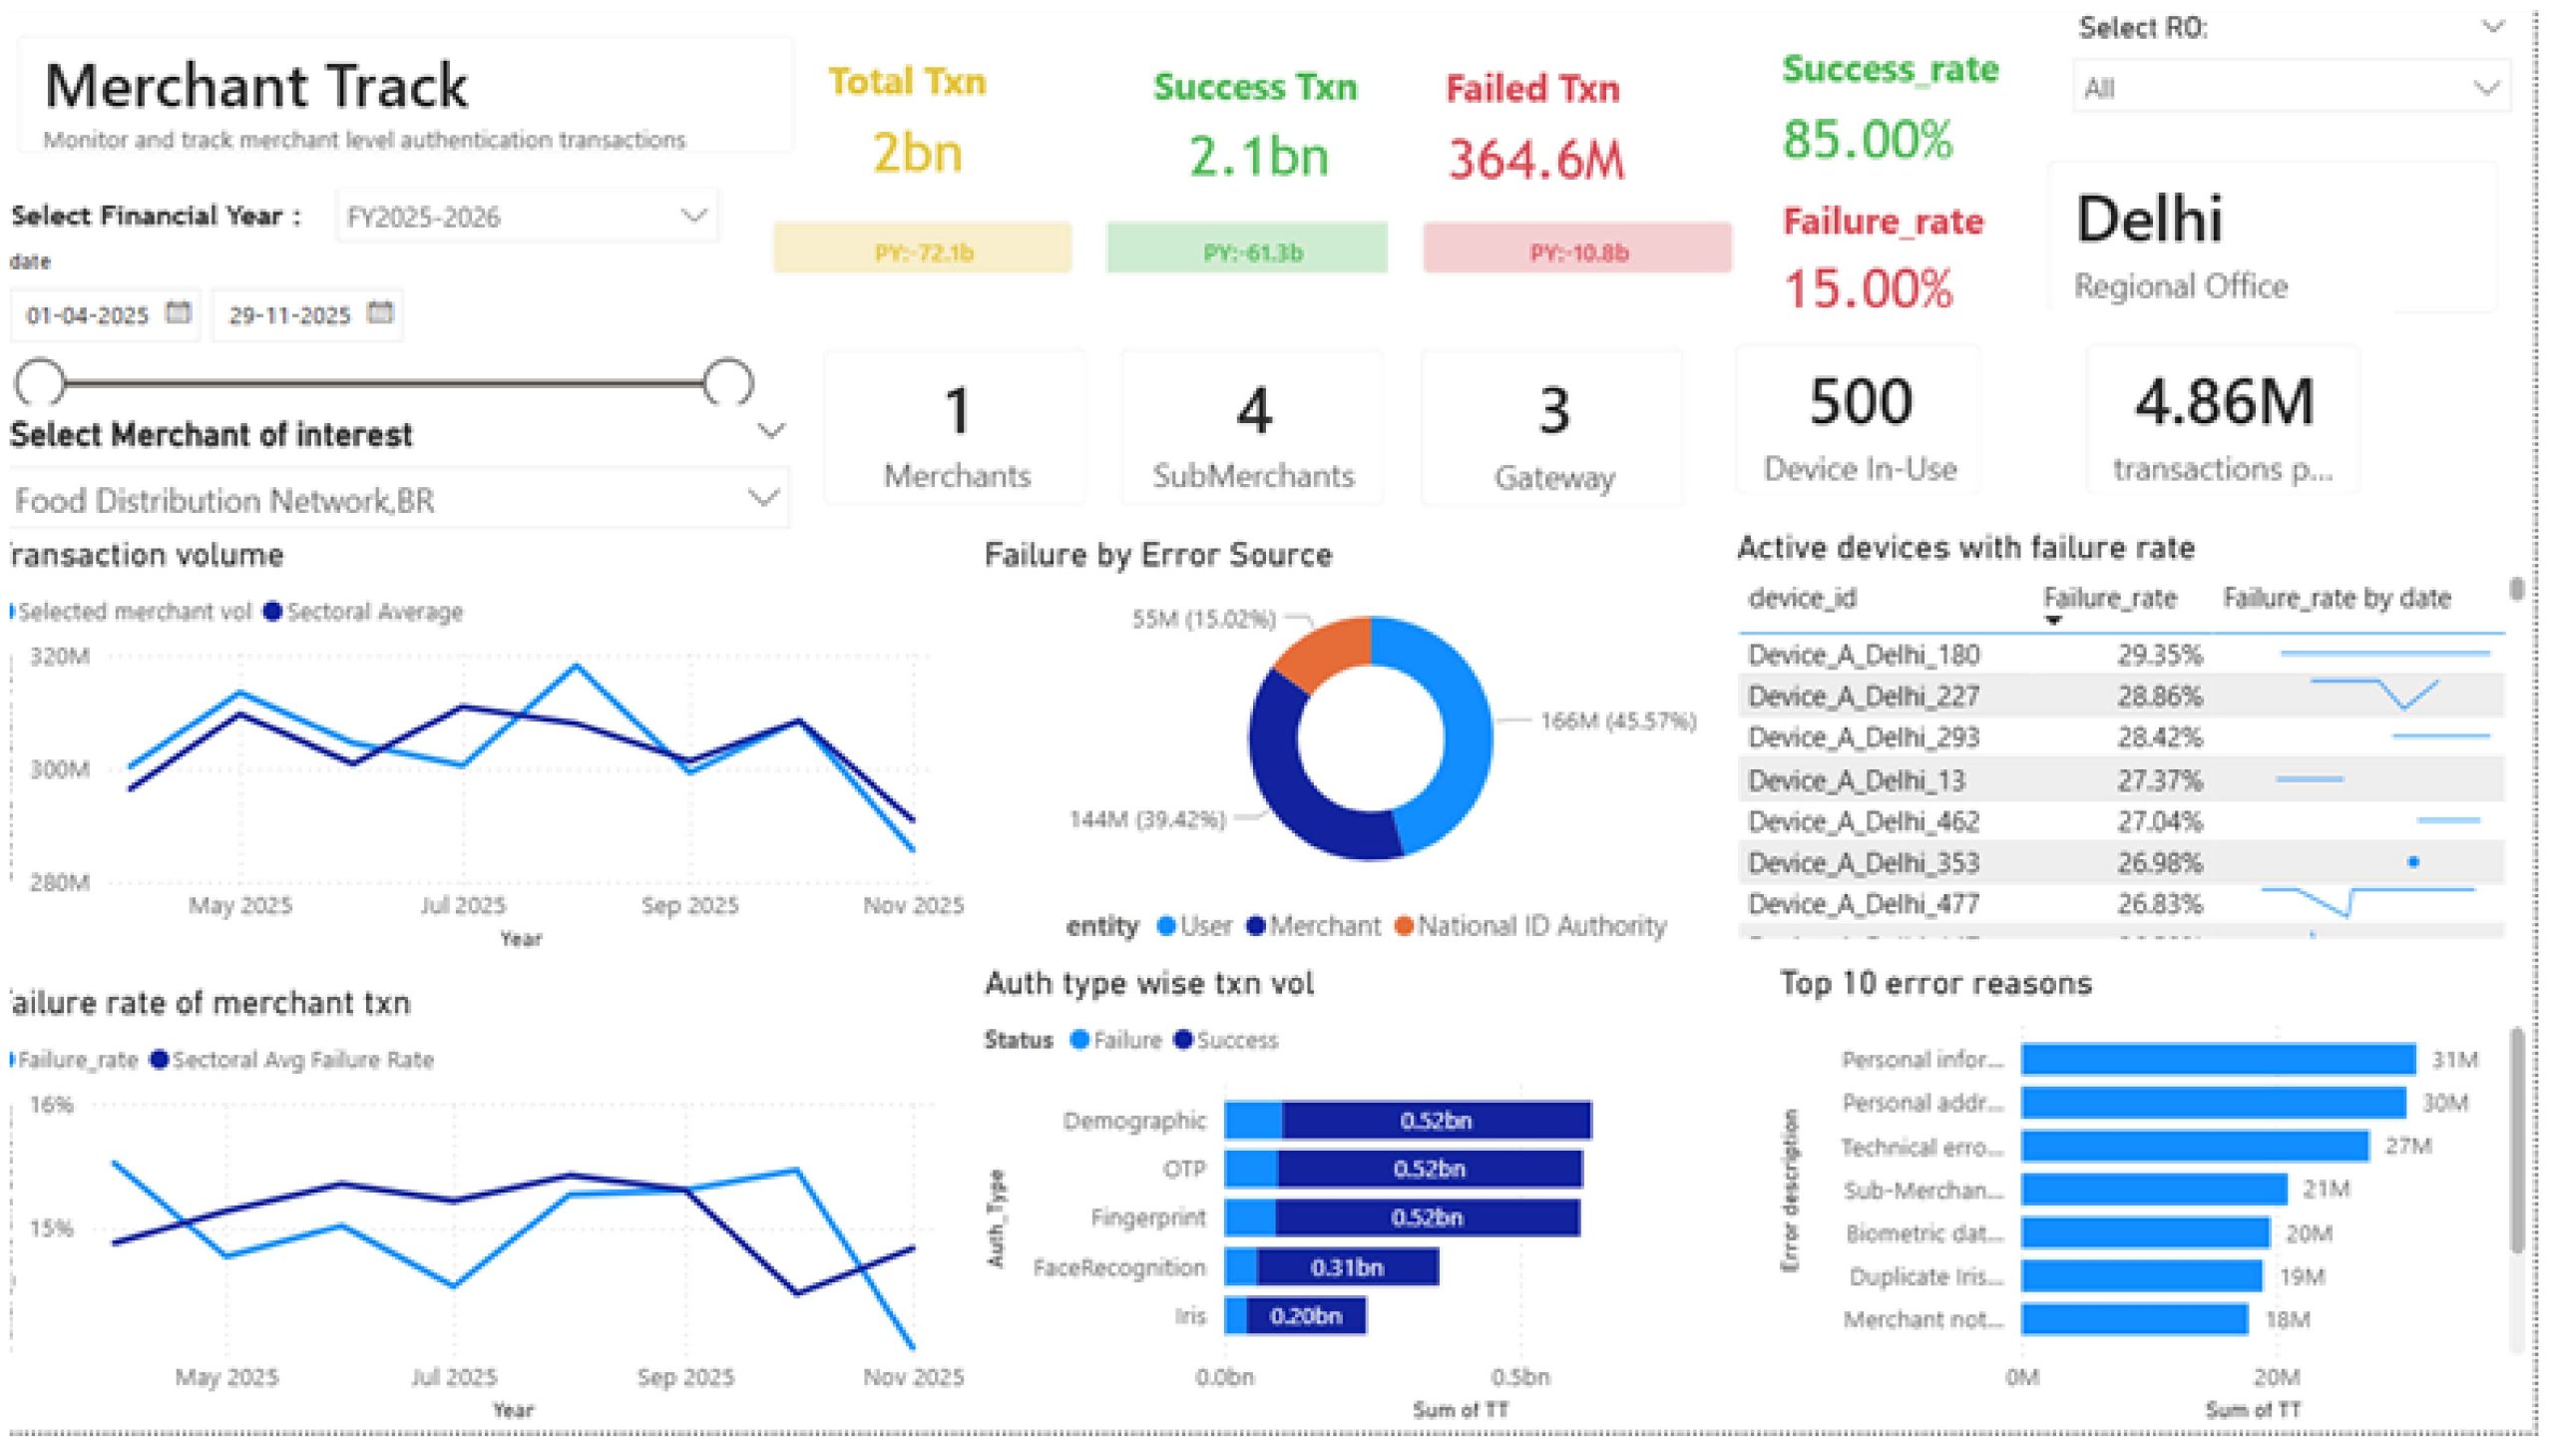Toggle the Success status legend marker

pos(1183,1040)
